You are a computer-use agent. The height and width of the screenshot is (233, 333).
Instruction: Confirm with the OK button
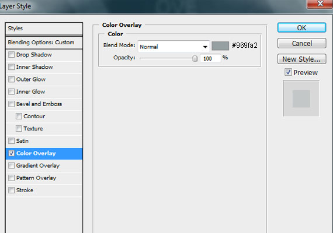tap(301, 27)
